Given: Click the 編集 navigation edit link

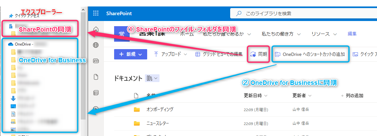Looking at the screenshot, I should (x=352, y=34).
